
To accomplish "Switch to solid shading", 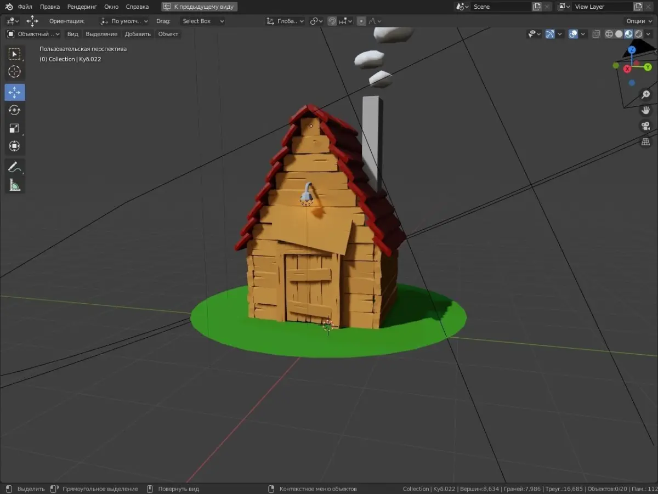I will [x=619, y=34].
